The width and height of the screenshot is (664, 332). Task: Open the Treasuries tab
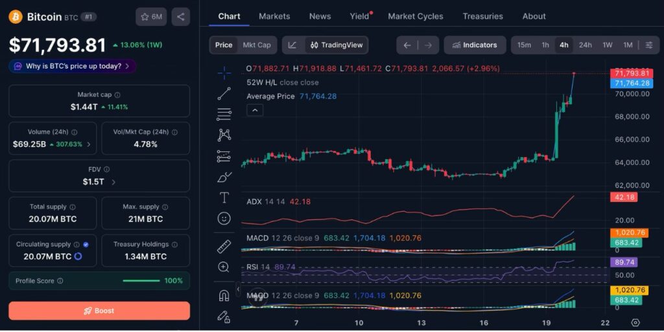pyautogui.click(x=482, y=16)
